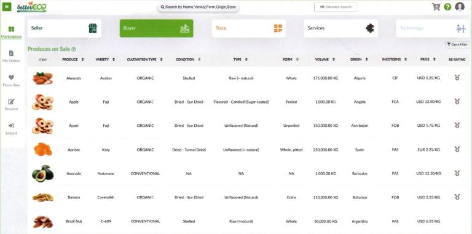Click the CIF incoterms cell
This screenshot has height=234, width=472.
coord(395,78)
